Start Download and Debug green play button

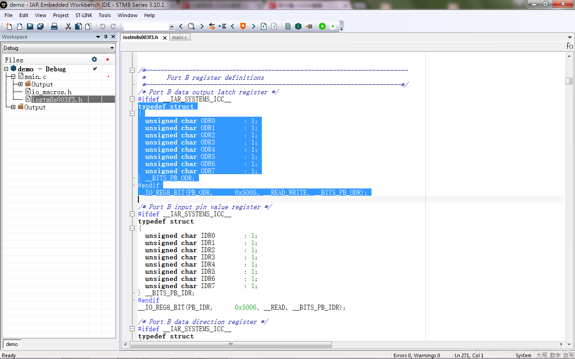pyautogui.click(x=322, y=26)
